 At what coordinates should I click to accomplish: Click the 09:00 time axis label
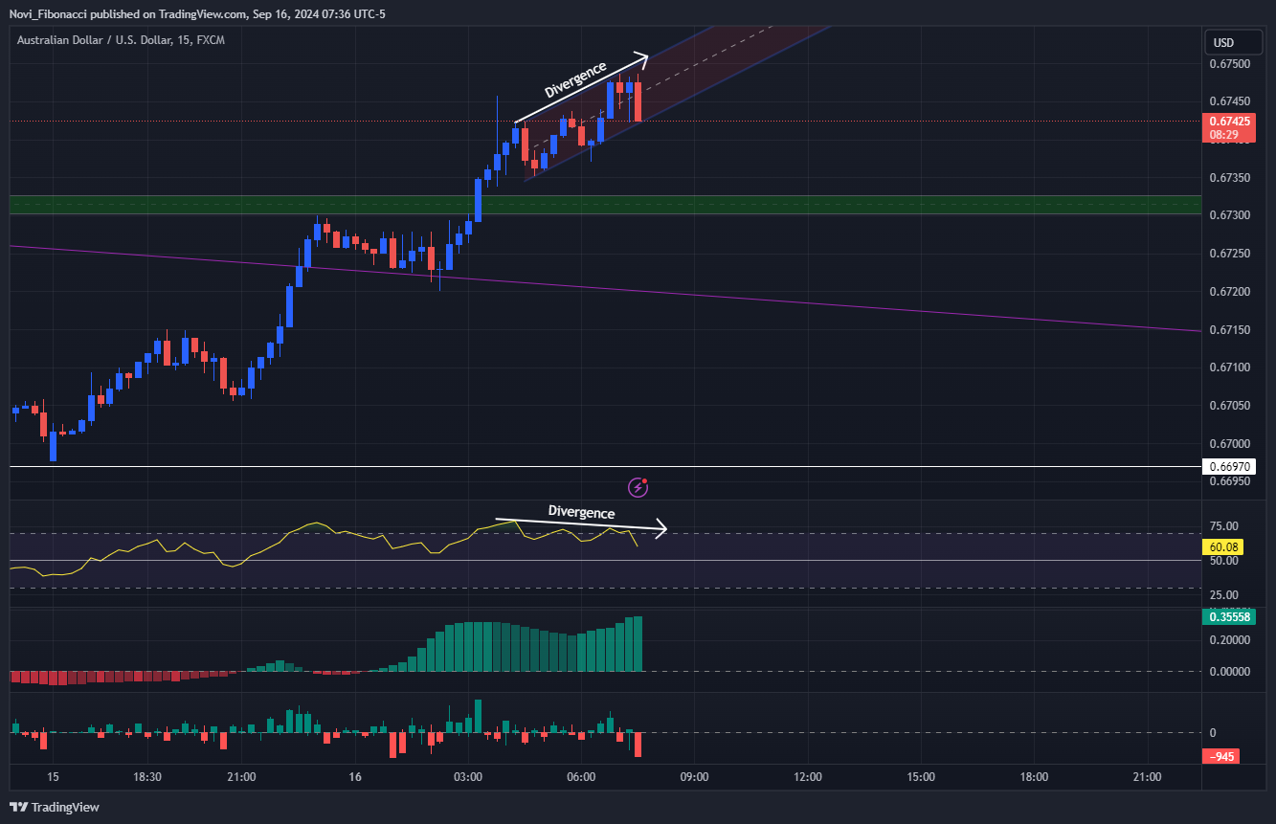coord(694,776)
